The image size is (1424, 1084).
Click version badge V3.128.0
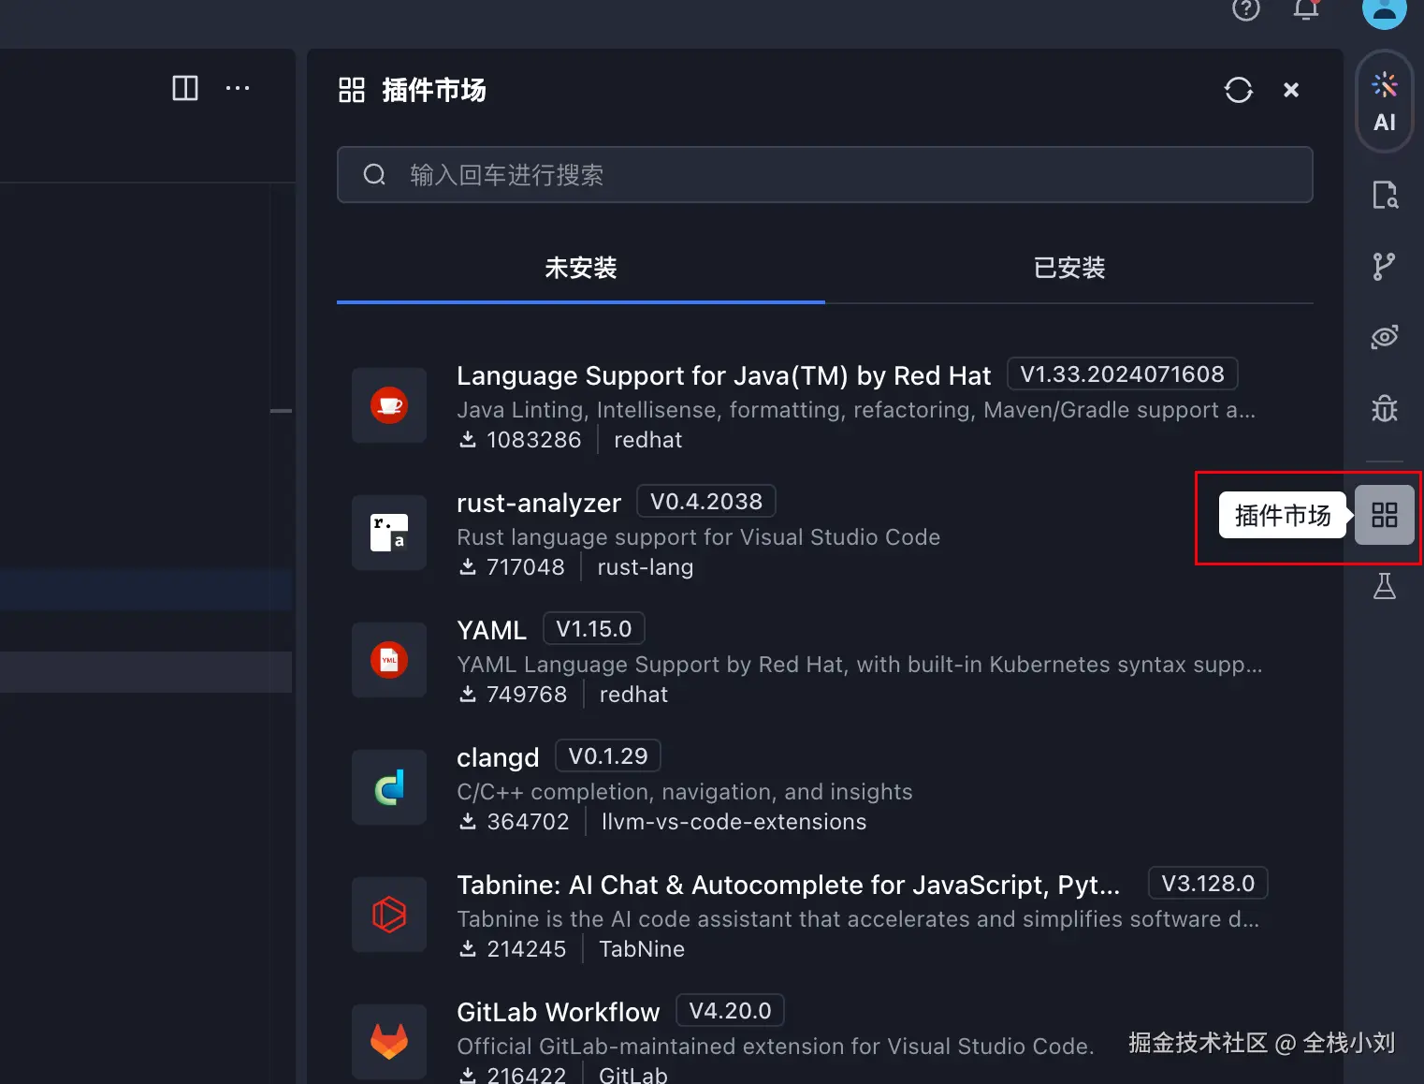point(1208,884)
